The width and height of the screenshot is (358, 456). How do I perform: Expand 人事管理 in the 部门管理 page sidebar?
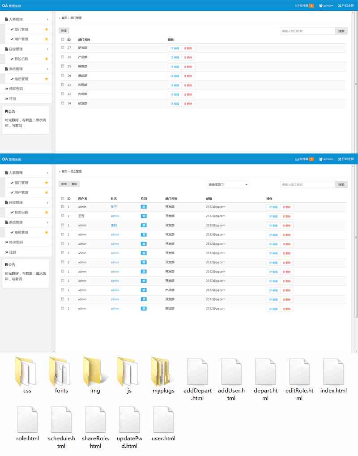point(26,19)
